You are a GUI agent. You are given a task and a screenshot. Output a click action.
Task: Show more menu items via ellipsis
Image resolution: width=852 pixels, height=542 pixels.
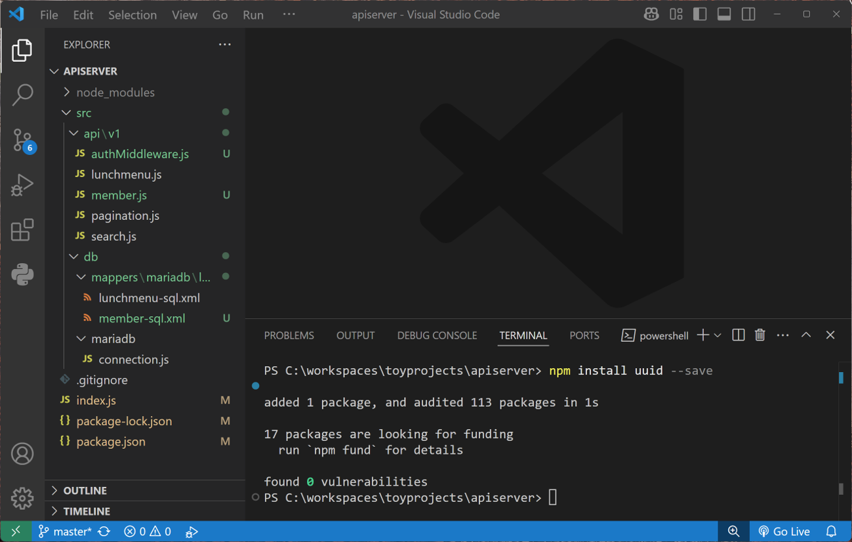[x=289, y=14]
